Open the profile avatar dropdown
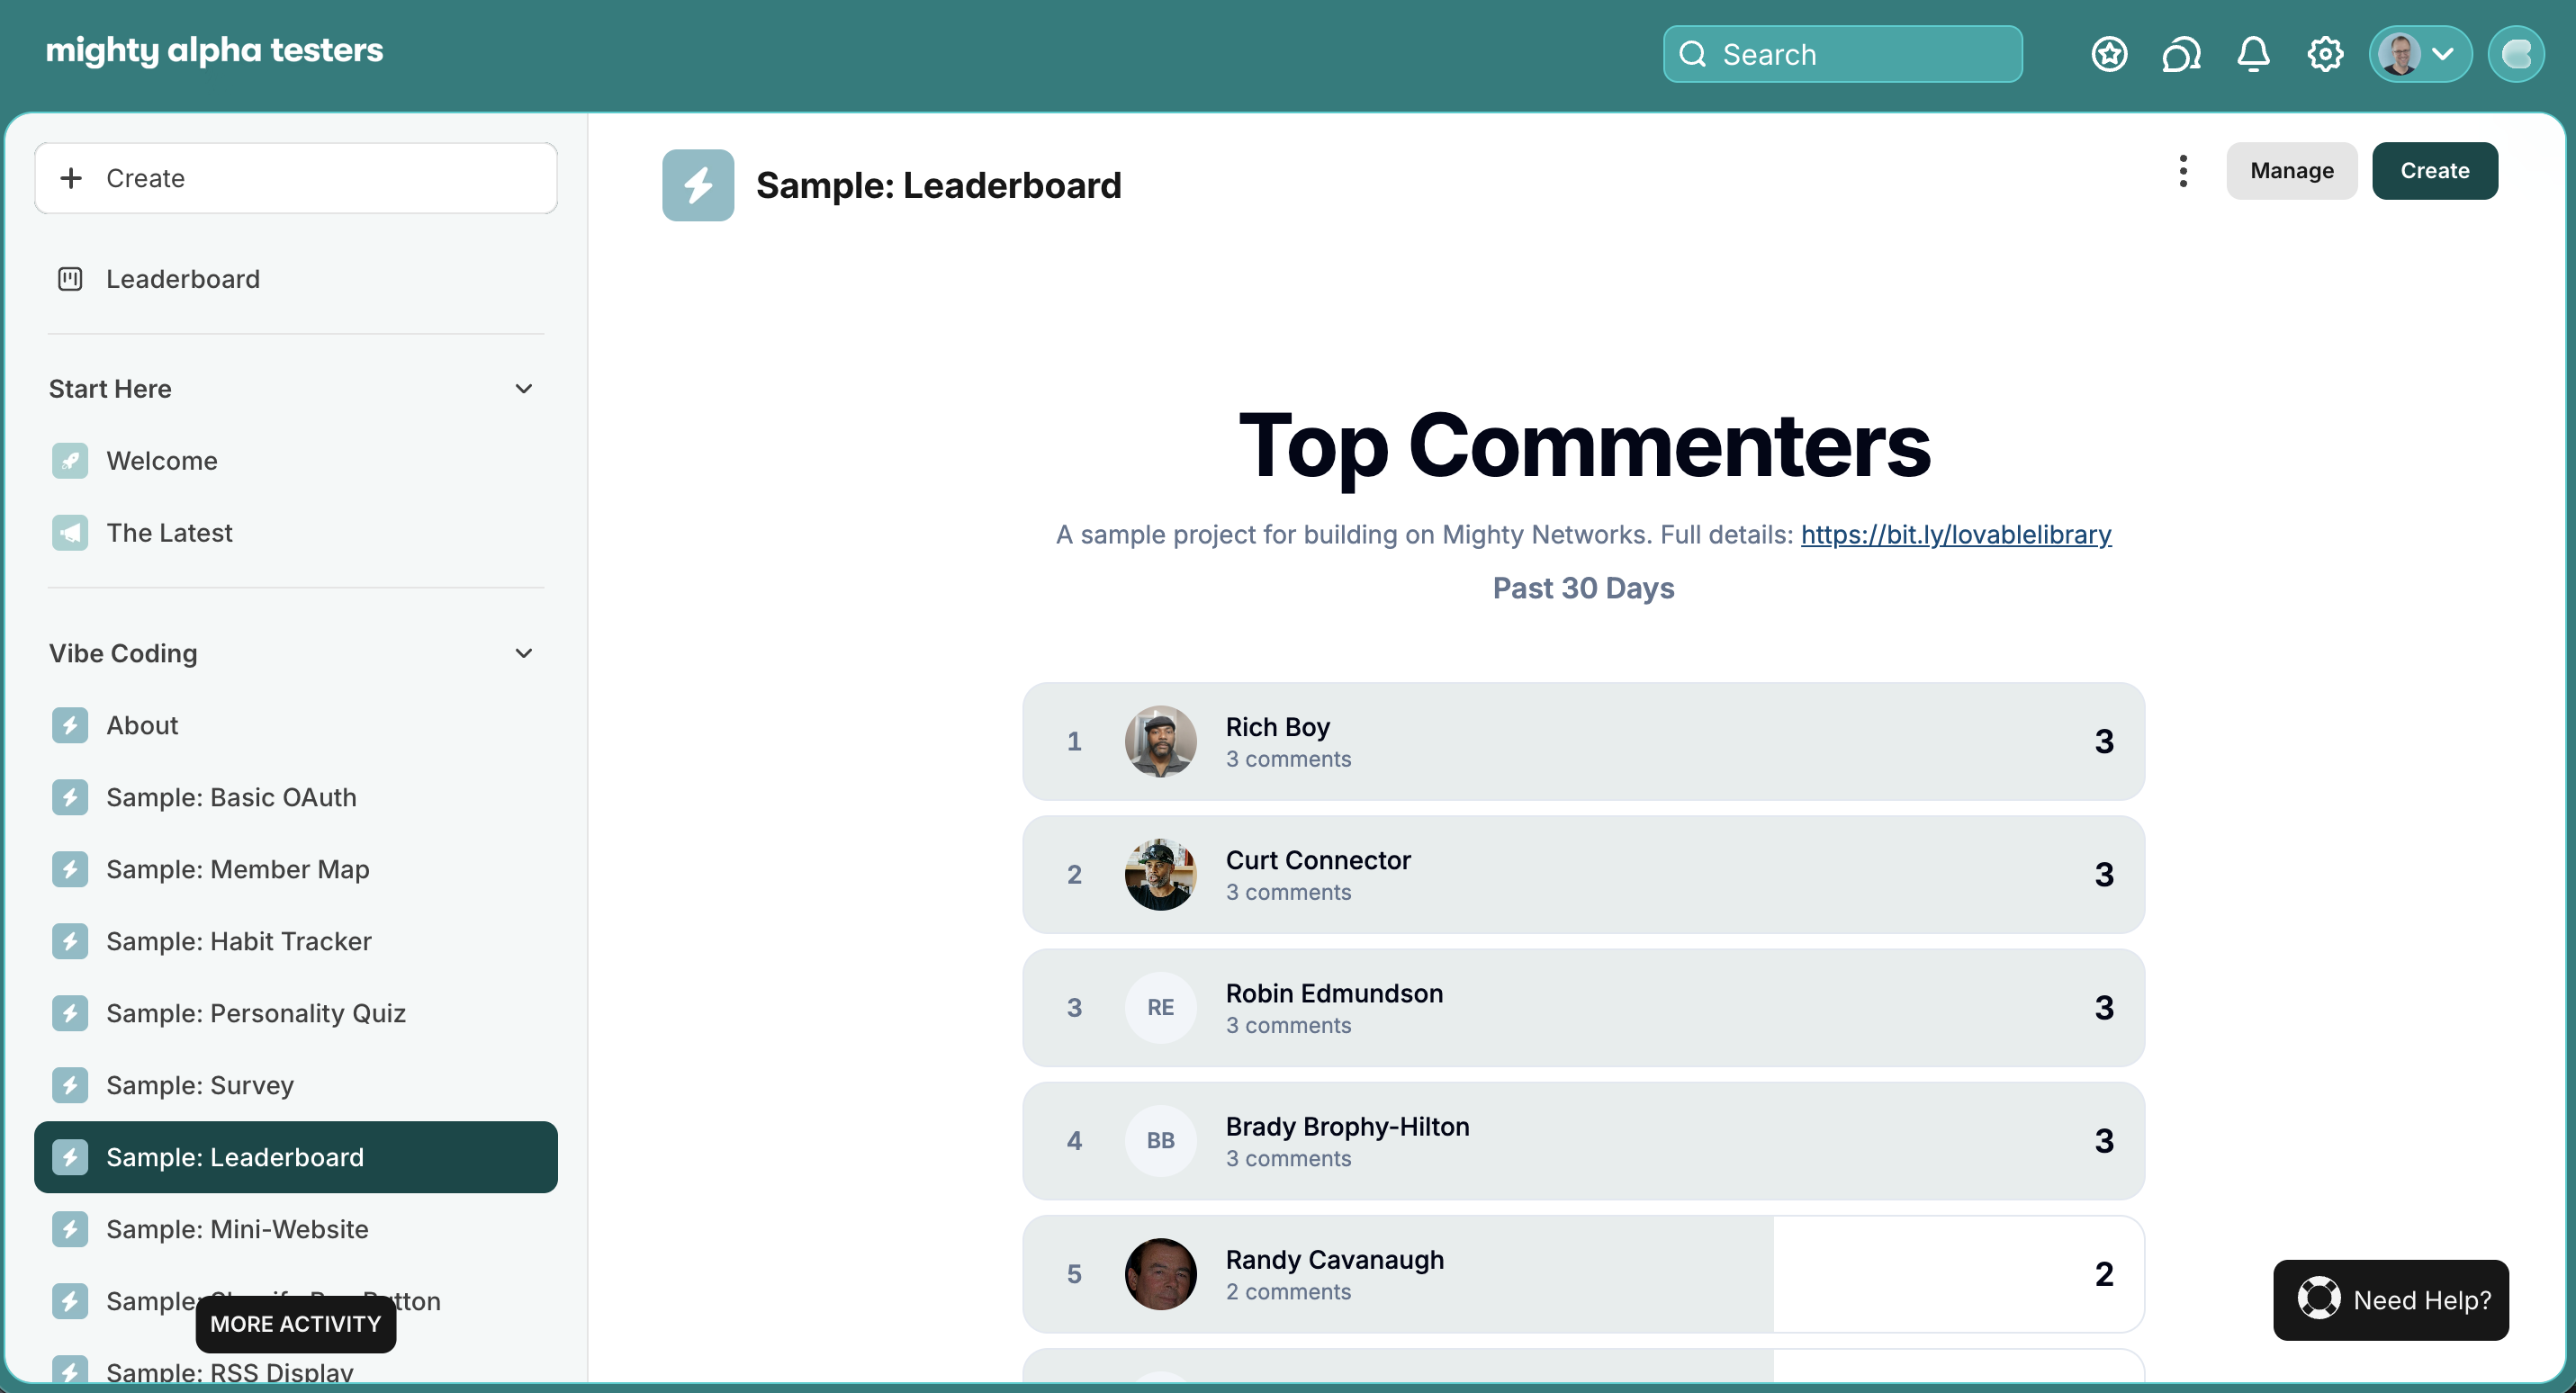 (2420, 54)
